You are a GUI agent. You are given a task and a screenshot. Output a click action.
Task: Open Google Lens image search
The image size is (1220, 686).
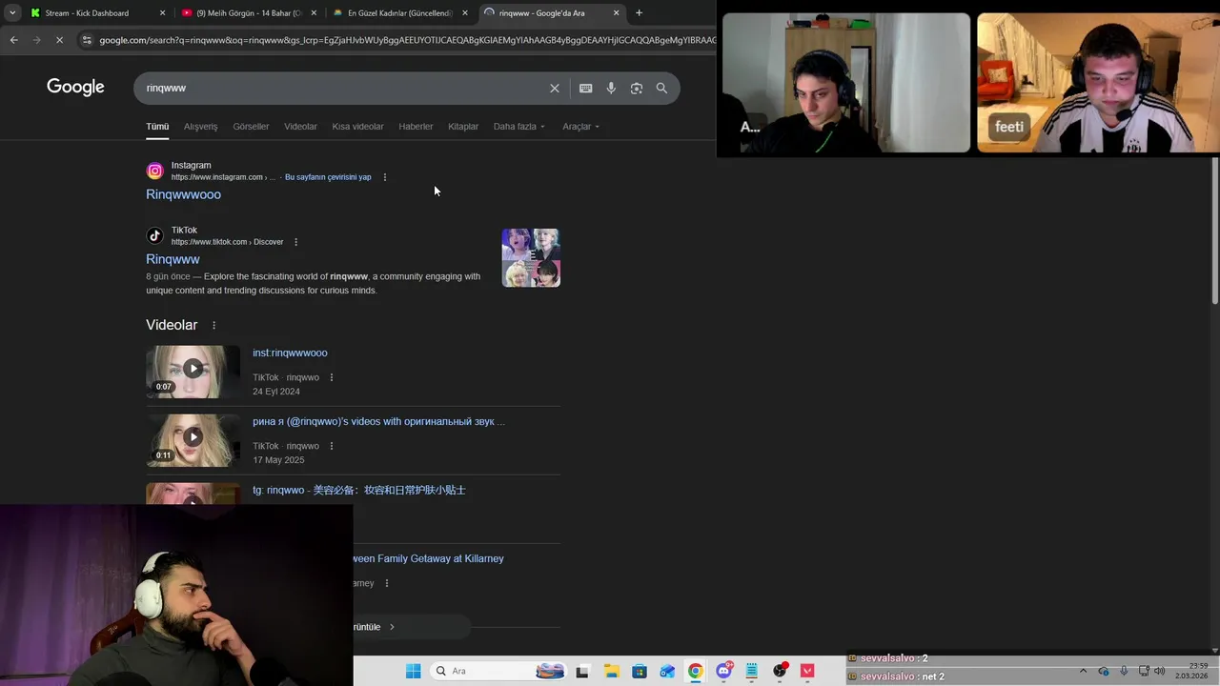[636, 88]
